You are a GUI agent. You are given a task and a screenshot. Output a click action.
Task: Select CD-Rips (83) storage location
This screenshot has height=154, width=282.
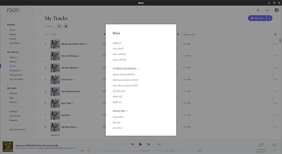click(119, 91)
